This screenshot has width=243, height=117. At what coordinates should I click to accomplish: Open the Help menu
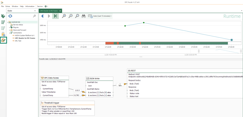[22, 6]
